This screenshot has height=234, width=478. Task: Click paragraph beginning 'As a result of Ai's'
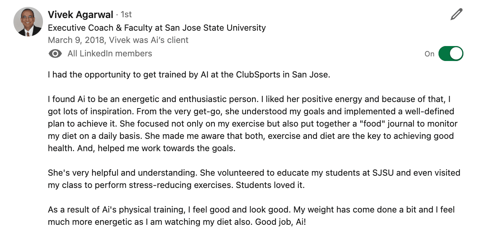(251, 216)
